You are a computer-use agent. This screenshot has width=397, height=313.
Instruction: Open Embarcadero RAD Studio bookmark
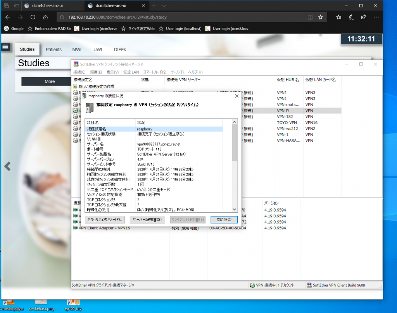click(49, 29)
